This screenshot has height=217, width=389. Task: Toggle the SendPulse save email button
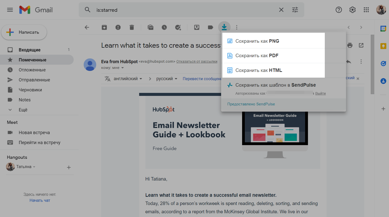click(224, 27)
